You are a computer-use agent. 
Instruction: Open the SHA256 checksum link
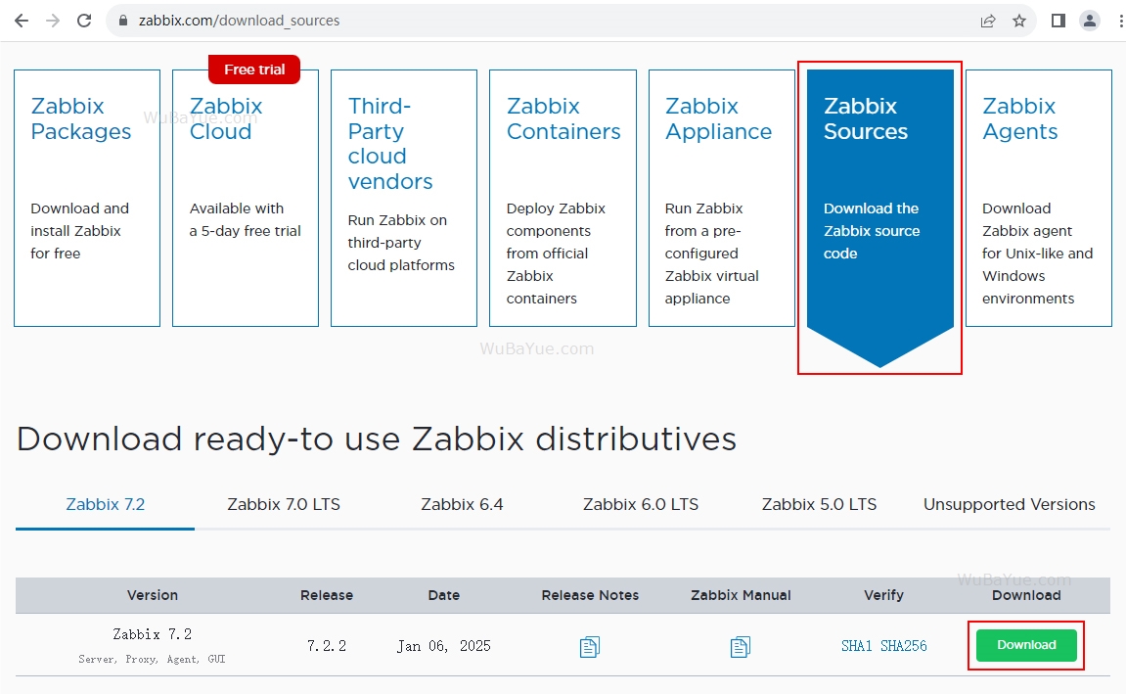pos(903,646)
